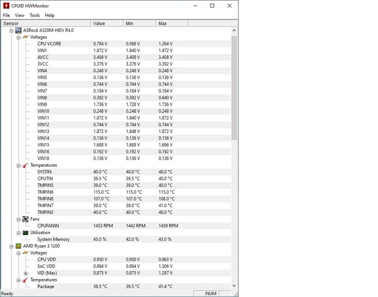378x297 pixels.
Task: Maximize the HWMonitor window
Action: pyautogui.click(x=212, y=6)
